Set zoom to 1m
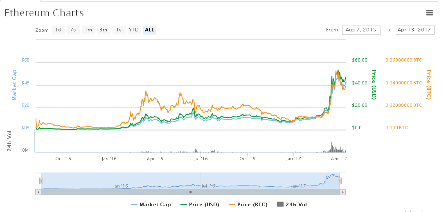Image resolution: width=446 pixels, height=212 pixels. click(x=88, y=30)
